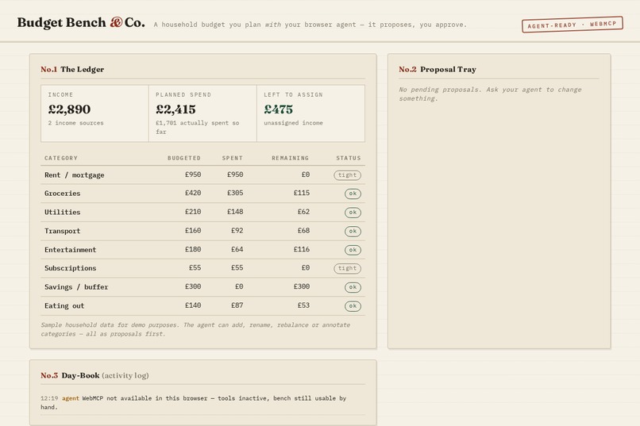Screen dimensions: 640x426
Task: Click the BUDGETED column header
Action: (x=184, y=158)
